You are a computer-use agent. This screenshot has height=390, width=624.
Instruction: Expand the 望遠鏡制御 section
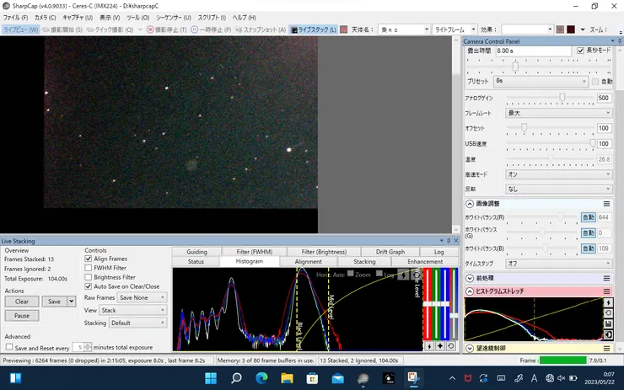pos(470,348)
